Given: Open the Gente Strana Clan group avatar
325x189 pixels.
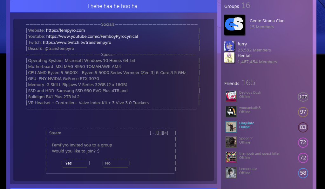Looking at the screenshot, I should pyautogui.click(x=234, y=25).
